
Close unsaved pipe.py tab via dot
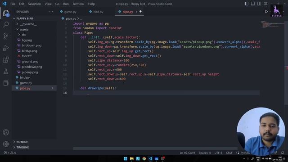140,12
